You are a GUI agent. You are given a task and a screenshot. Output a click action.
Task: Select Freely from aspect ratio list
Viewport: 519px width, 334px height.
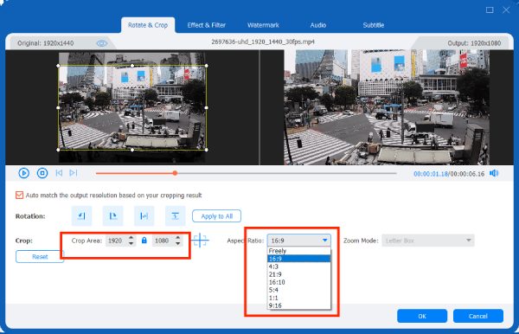298,251
